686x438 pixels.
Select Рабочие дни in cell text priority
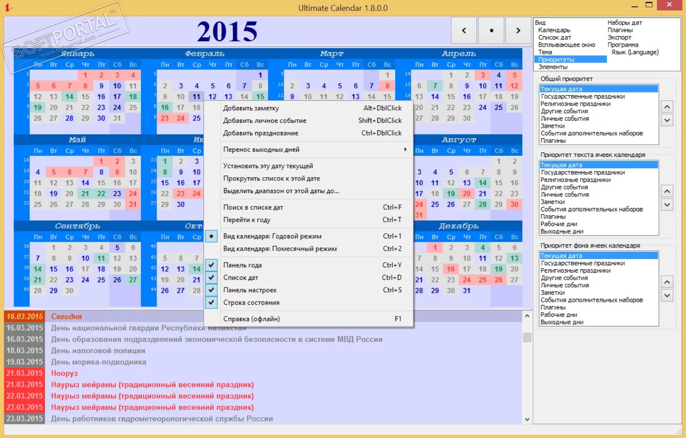(558, 224)
